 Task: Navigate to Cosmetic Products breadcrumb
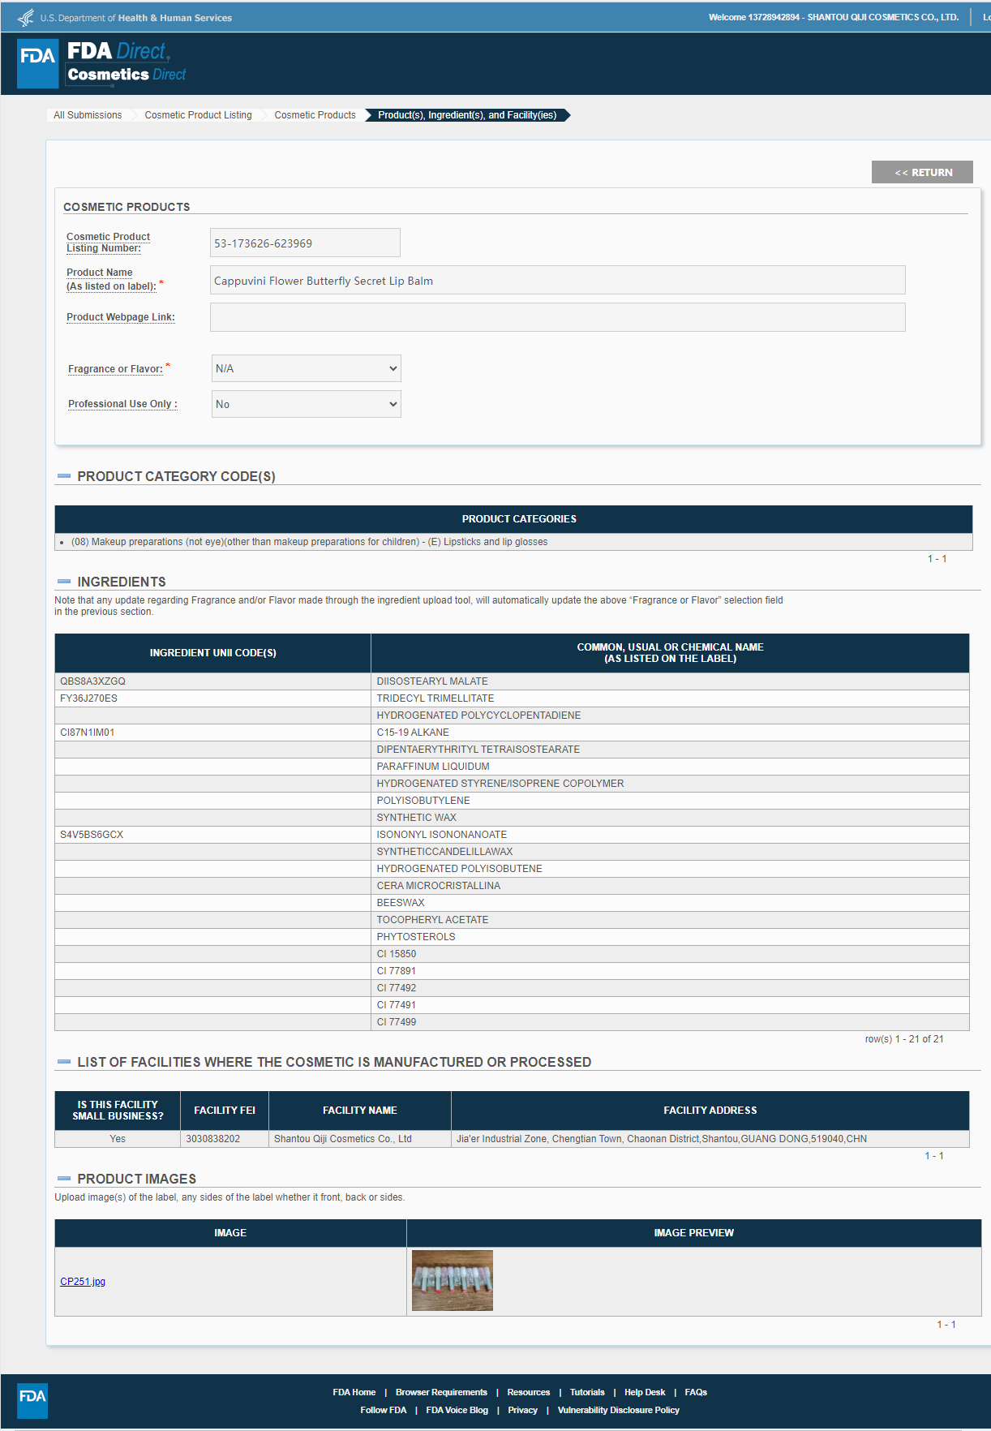pos(315,115)
